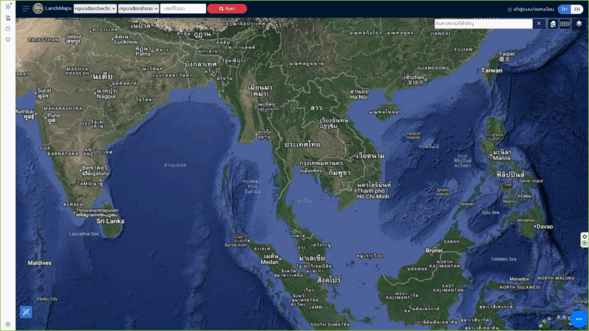Switch language to EN
This screenshot has height=331, width=589.
pos(576,9)
